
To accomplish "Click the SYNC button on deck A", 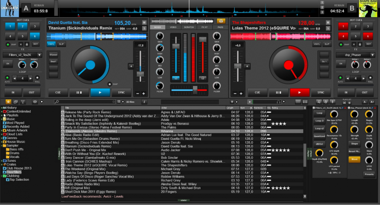I will point(122,92).
